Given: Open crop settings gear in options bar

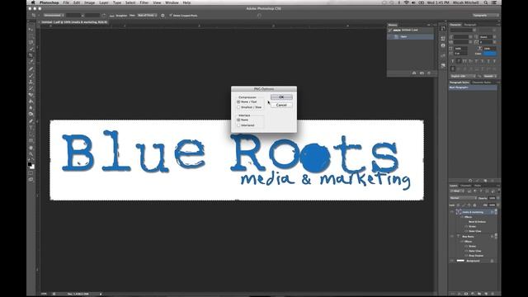Looking at the screenshot, I should [x=163, y=16].
